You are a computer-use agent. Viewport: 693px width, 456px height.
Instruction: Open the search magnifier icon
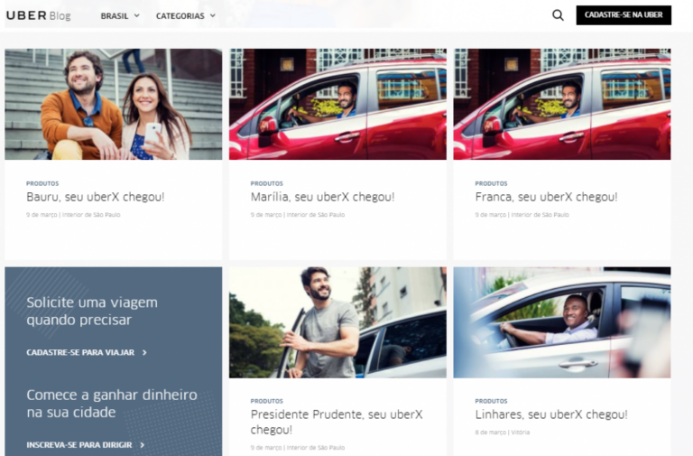[558, 15]
